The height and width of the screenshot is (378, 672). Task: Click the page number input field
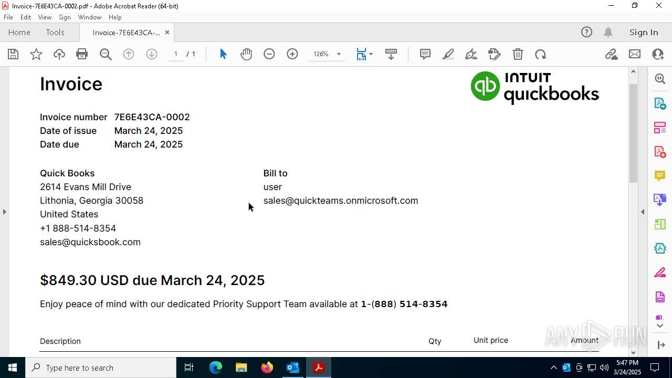(x=176, y=54)
